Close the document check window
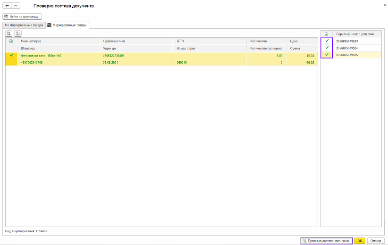 (x=381, y=5)
